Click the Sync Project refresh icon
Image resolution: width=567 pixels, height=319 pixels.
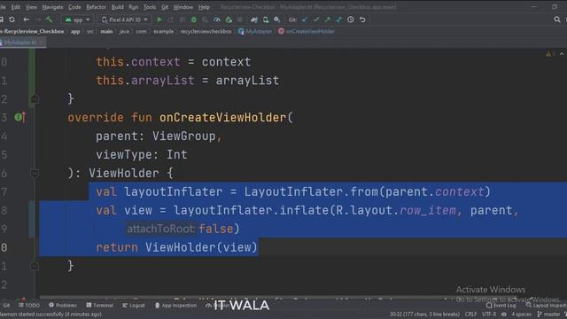[12, 19]
